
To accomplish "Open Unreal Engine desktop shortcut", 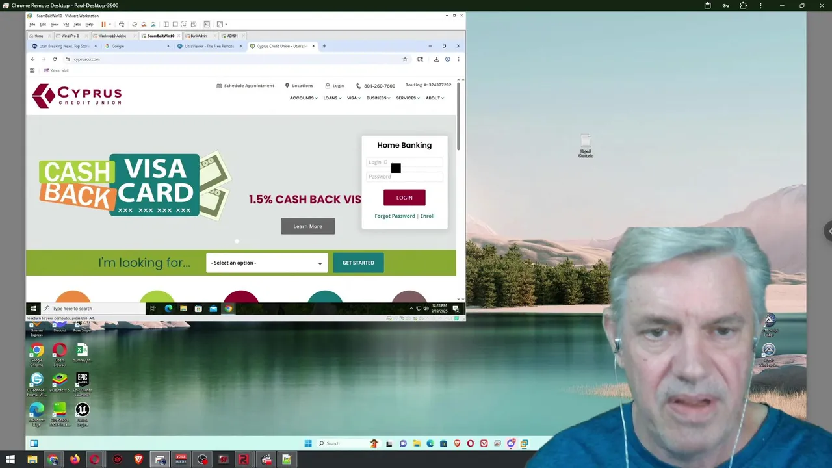I will [x=82, y=414].
